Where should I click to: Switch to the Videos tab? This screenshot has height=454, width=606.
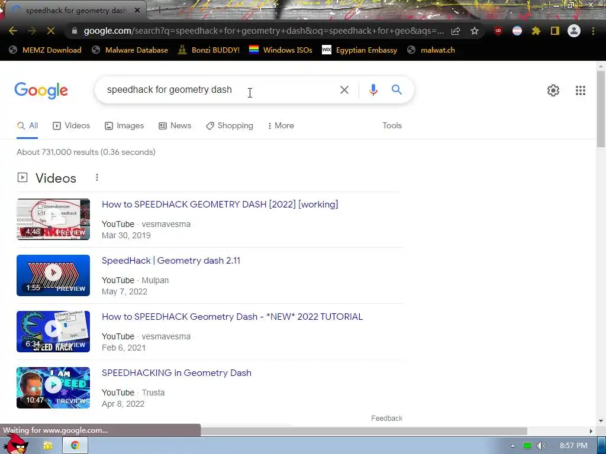click(x=72, y=126)
